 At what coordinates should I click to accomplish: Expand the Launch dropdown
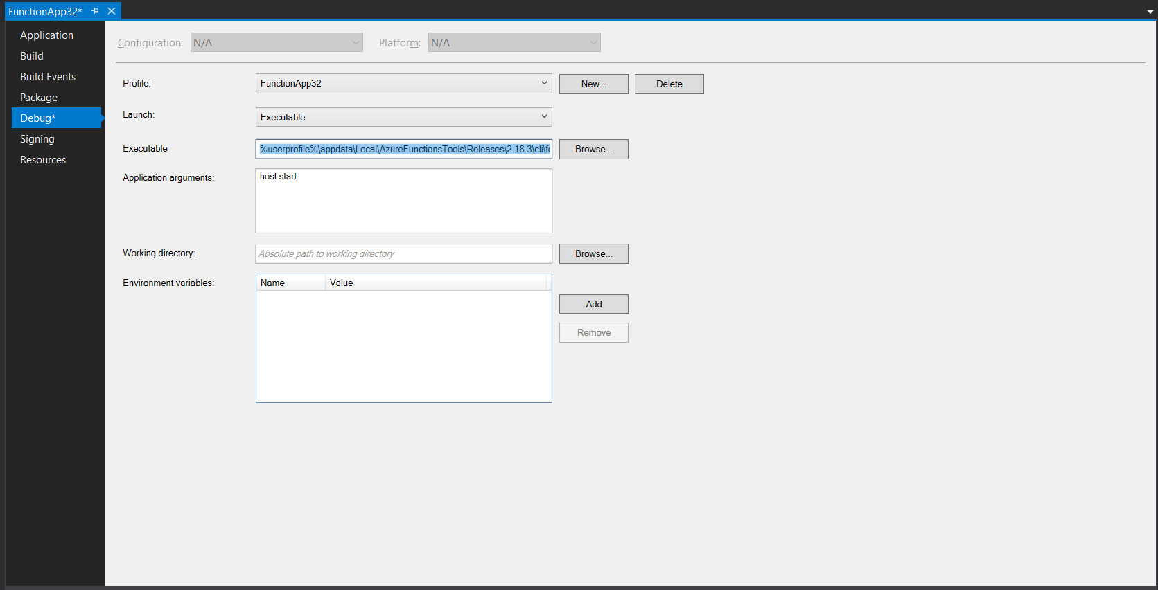404,117
